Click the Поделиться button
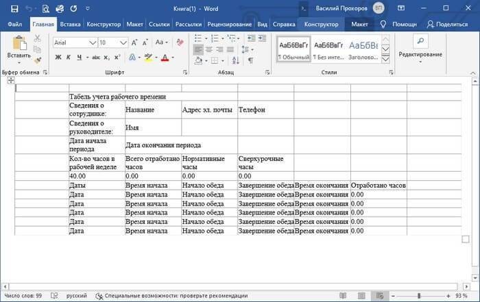This screenshot has width=480, height=302. (x=446, y=24)
